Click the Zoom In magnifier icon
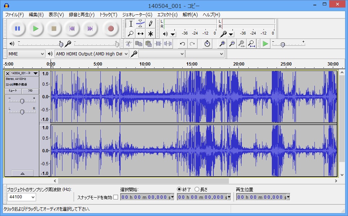Image resolution: width=348 pixels, height=216 pixels. coord(222,44)
